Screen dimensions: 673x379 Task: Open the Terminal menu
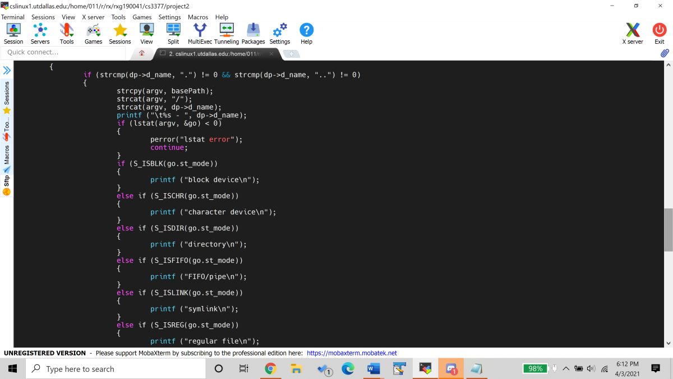13,17
